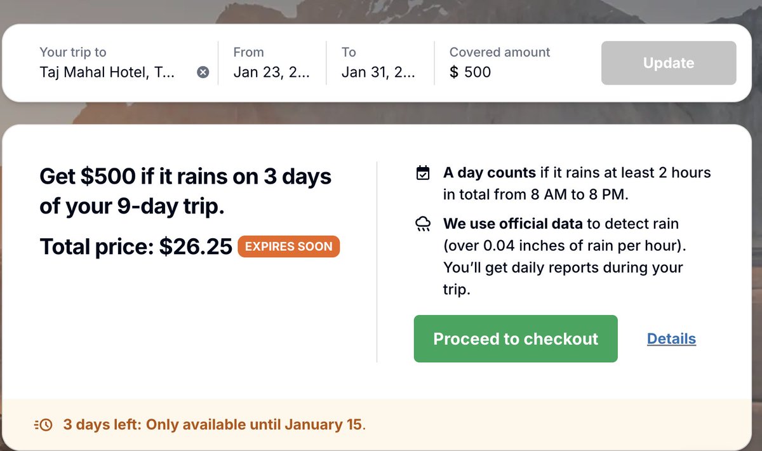
Task: Proceed to checkout
Action: [x=516, y=339]
